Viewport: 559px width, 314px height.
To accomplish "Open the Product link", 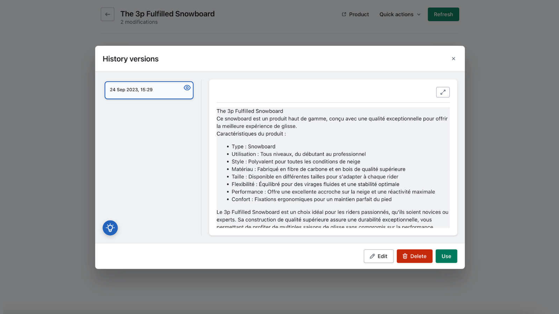I will point(359,14).
